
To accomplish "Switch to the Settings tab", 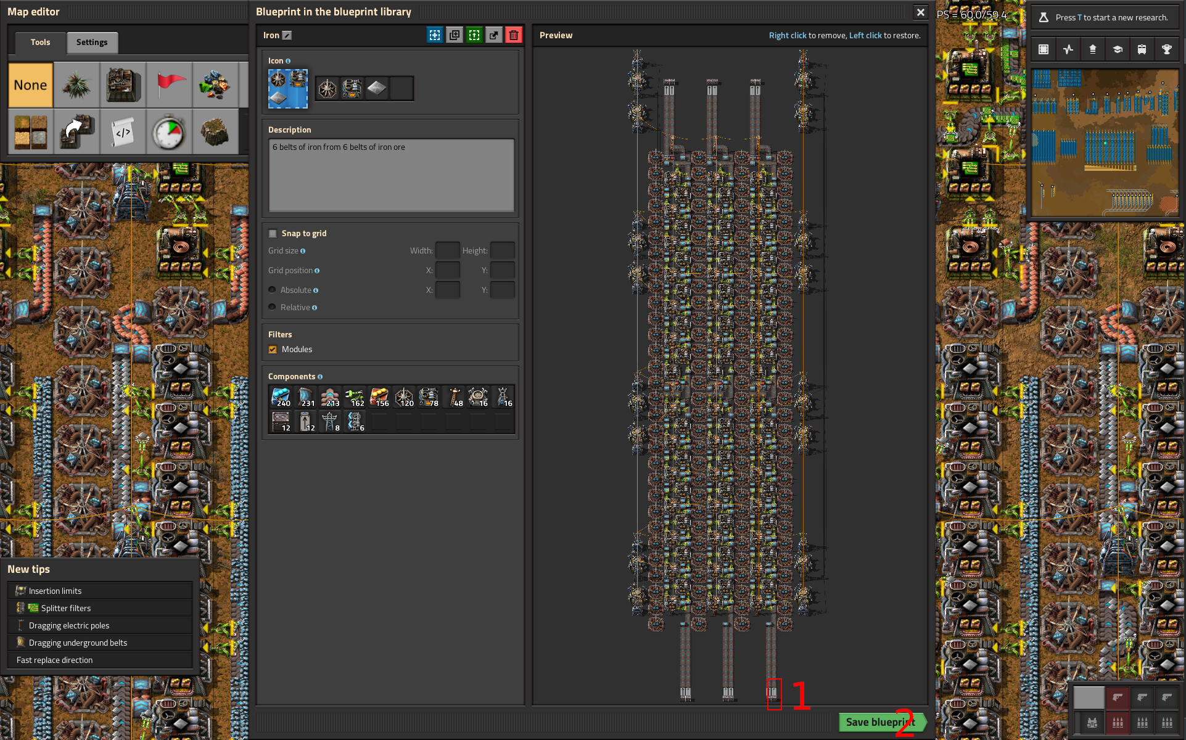I will click(92, 43).
